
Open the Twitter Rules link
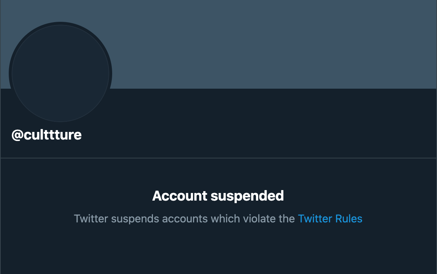point(330,219)
